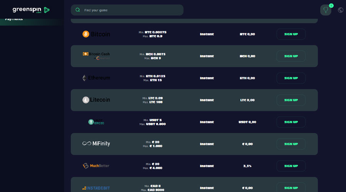Screen dimensions: 346x192
Task: Click the USDT ERC20 logo
Action: point(96,122)
